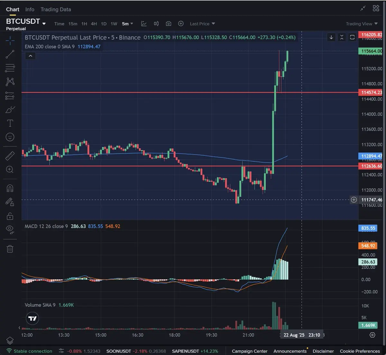Change the candlestick chart type
This screenshot has height=355, width=386.
click(156, 24)
